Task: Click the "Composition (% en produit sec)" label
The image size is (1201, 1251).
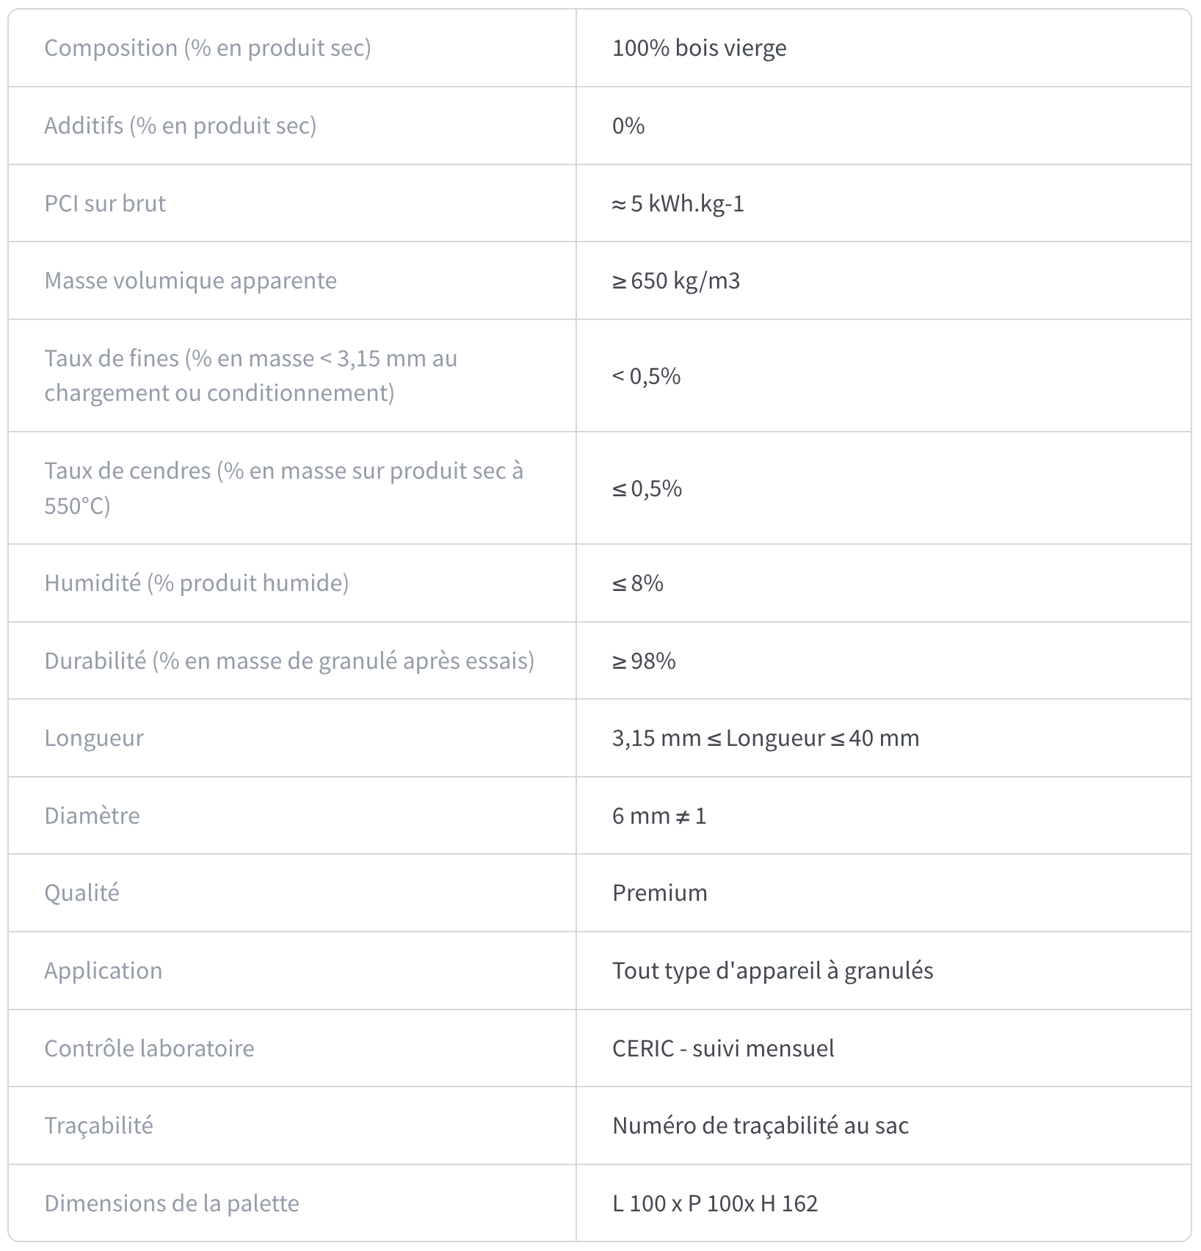Action: tap(208, 48)
